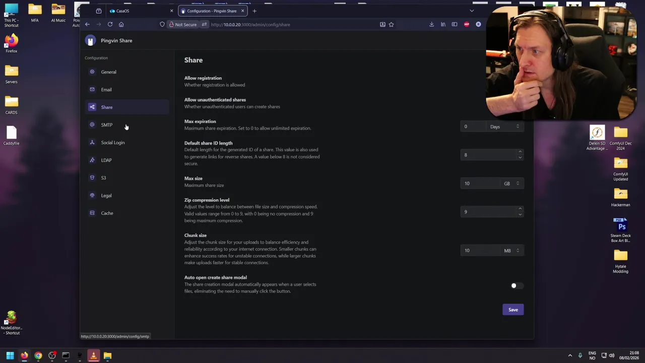Click the Save button
The image size is (645, 363).
(513, 310)
